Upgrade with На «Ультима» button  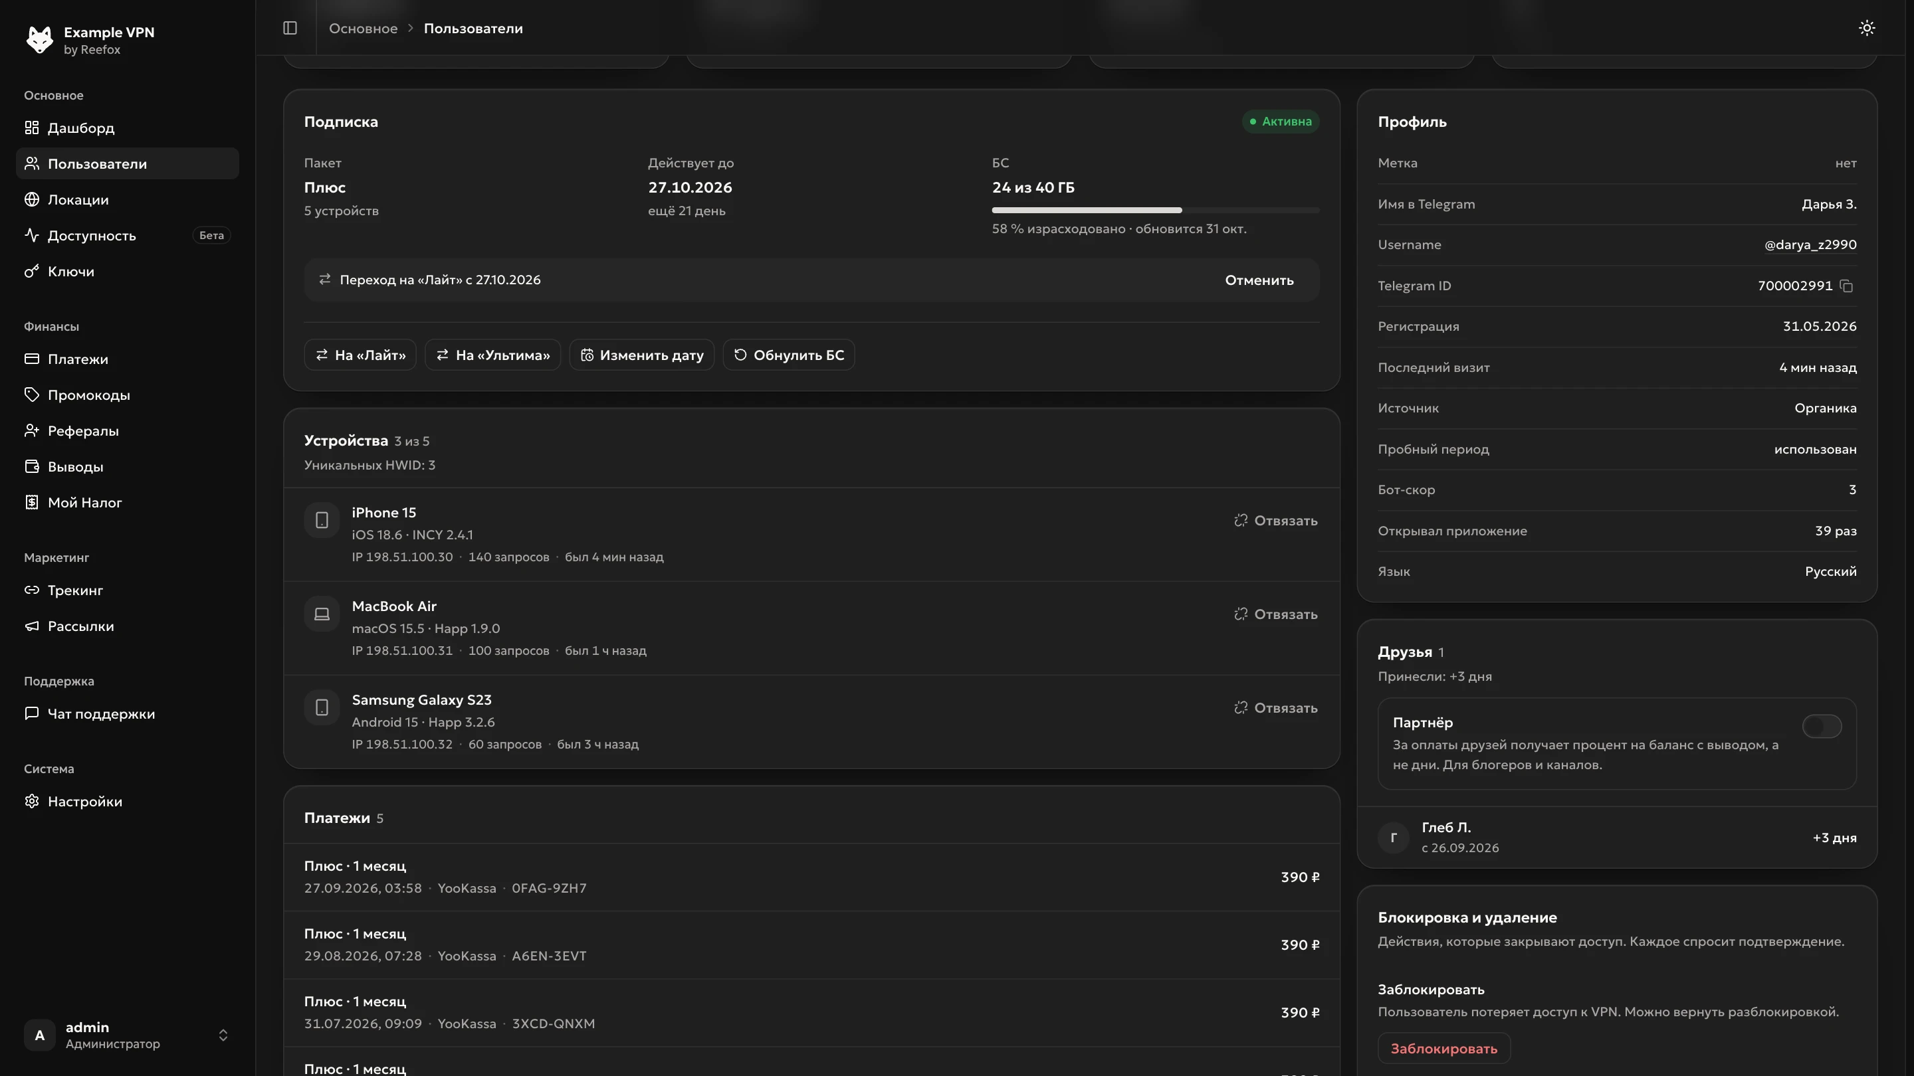coord(492,355)
